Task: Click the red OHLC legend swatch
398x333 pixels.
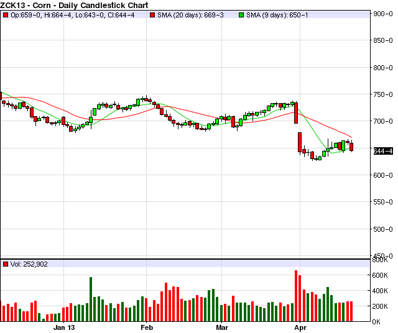Action: [x=6, y=15]
